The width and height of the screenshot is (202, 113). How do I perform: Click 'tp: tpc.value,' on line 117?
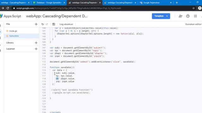click(64, 76)
